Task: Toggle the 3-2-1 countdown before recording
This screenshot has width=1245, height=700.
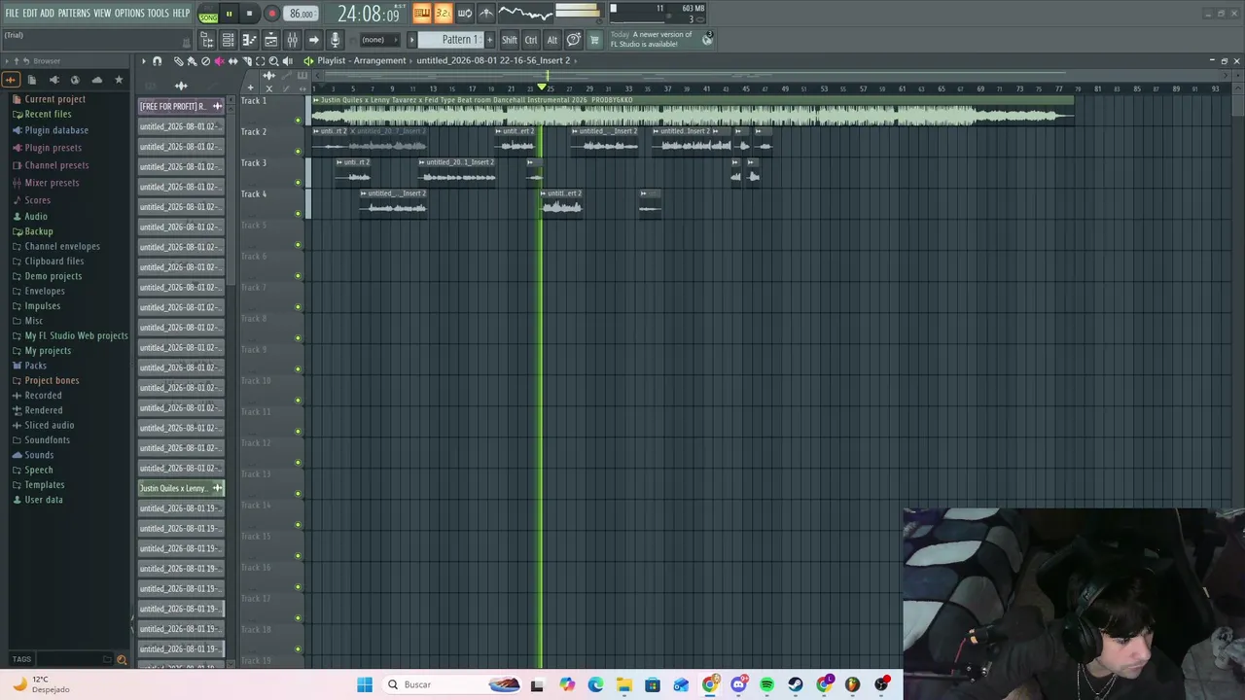Action: (x=443, y=14)
